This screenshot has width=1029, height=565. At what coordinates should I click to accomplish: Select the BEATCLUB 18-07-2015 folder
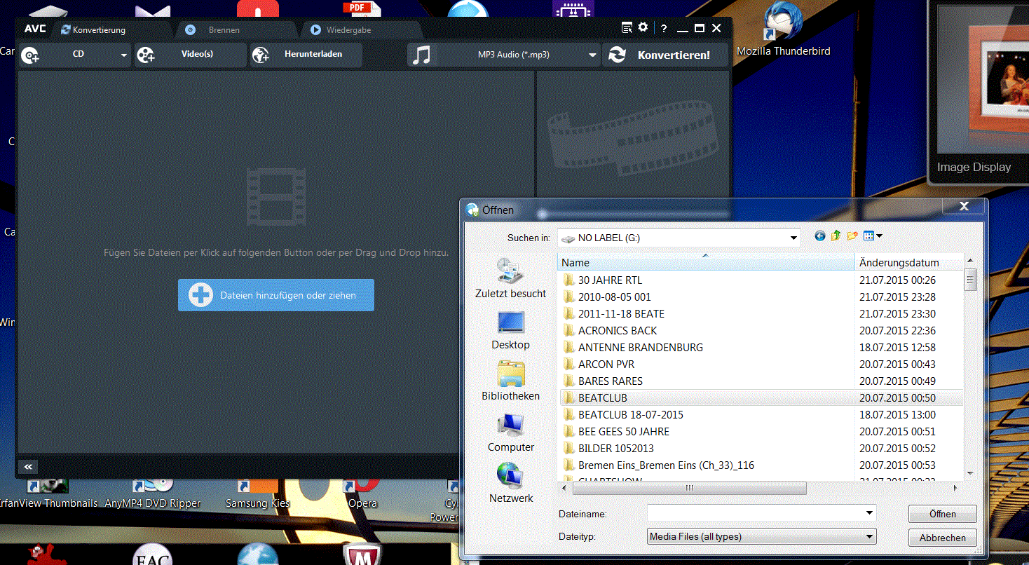[x=630, y=415]
